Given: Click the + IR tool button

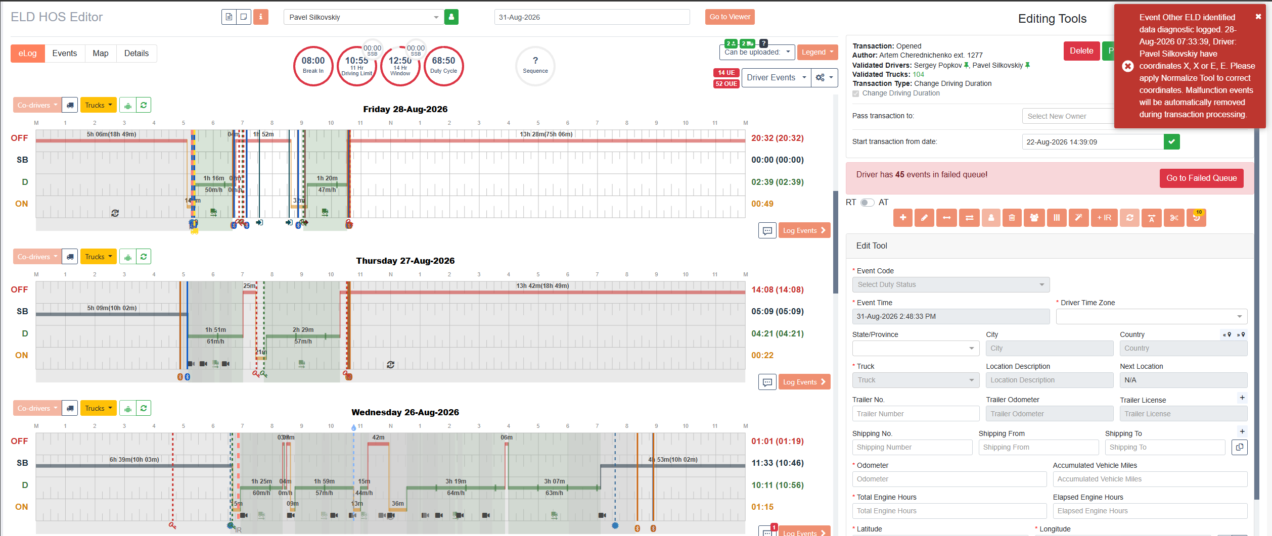Looking at the screenshot, I should tap(1104, 218).
